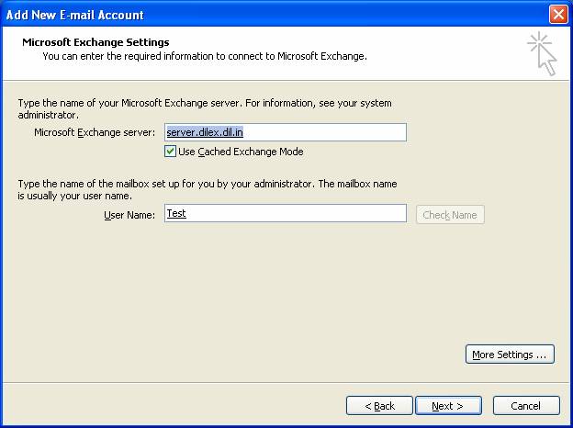The image size is (573, 428).
Task: Cancel the e-mail account setup
Action: (526, 406)
